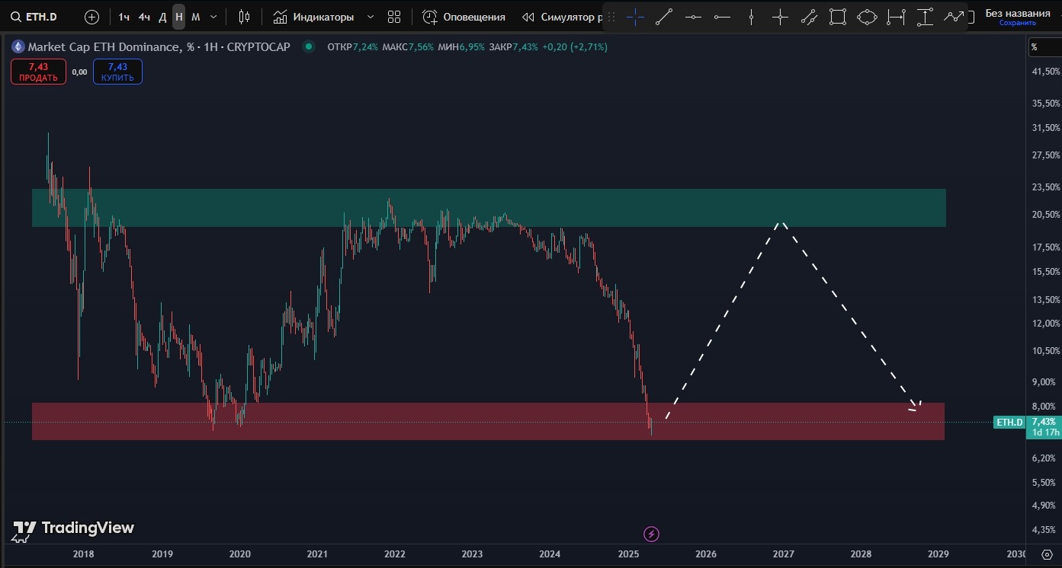
Task: Select the horizontal line tool
Action: tap(693, 17)
